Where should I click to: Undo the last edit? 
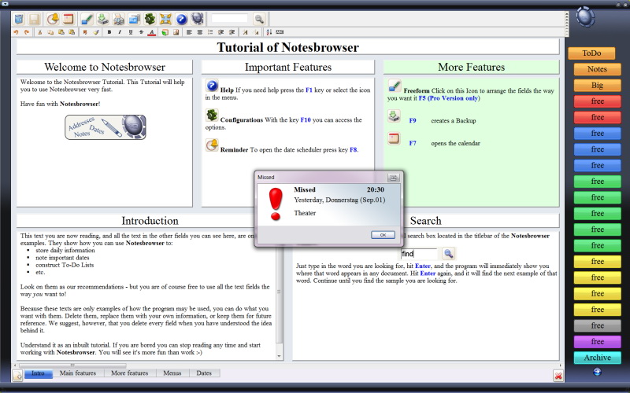pos(16,32)
